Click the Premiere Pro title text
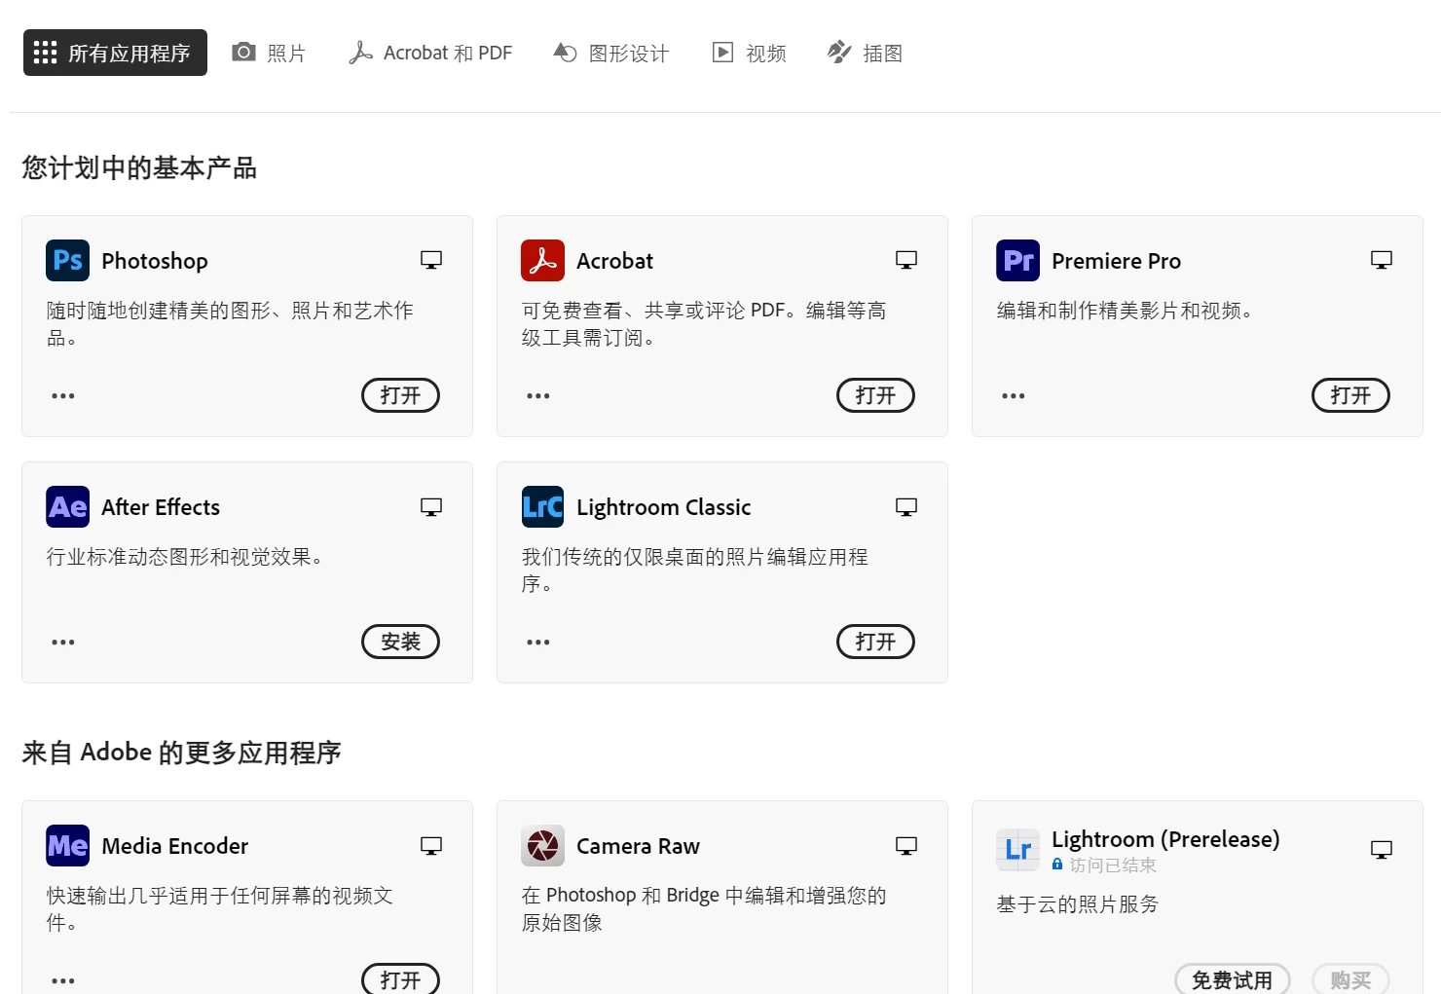 pos(1116,261)
